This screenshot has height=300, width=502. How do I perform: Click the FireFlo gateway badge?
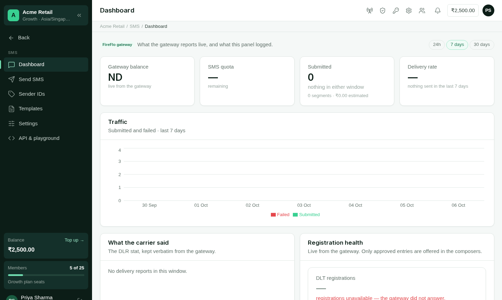pyautogui.click(x=117, y=45)
